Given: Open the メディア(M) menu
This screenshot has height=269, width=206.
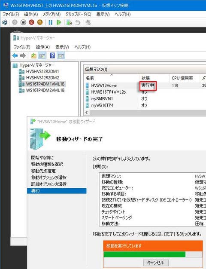Looking at the screenshot, I should click(x=51, y=14).
